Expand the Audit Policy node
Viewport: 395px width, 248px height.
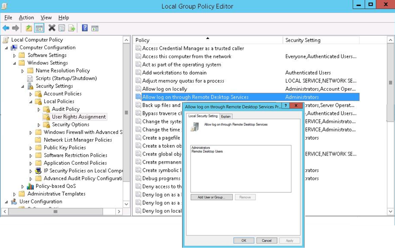[39, 110]
